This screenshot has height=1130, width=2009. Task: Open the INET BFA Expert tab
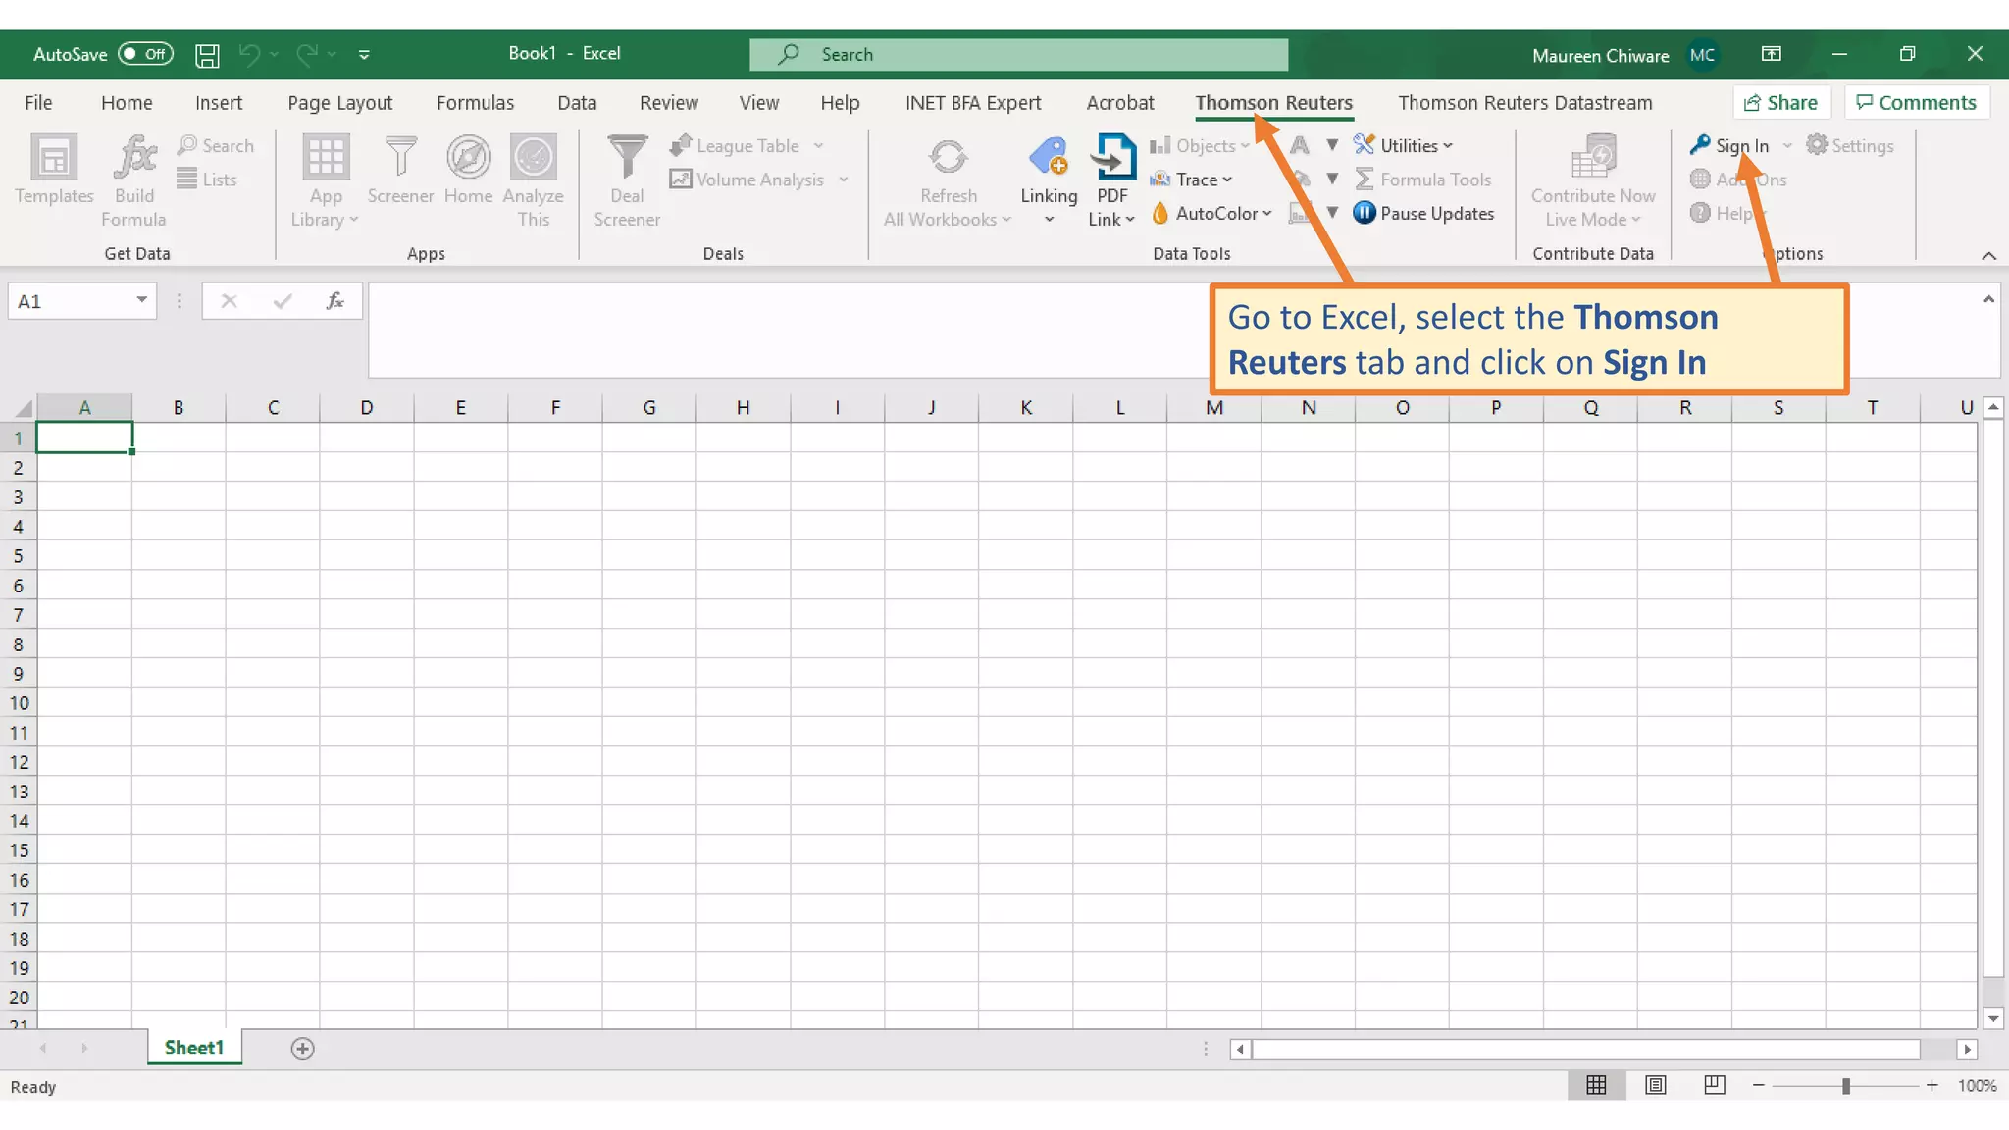(x=973, y=103)
